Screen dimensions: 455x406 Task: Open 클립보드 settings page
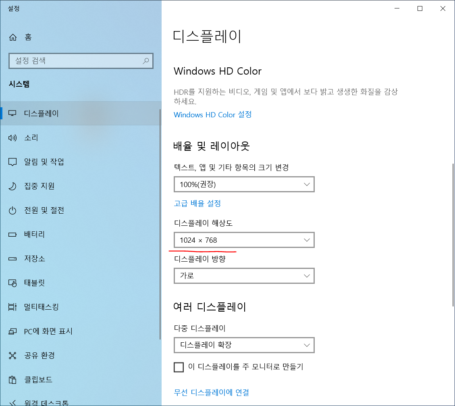click(80, 379)
